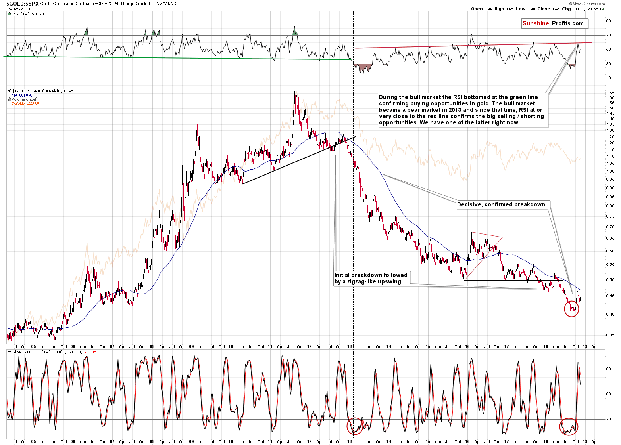Click the 'Decisive, confirmed breakdown' annotation
Screen dimensions: 621x445
click(x=501, y=204)
